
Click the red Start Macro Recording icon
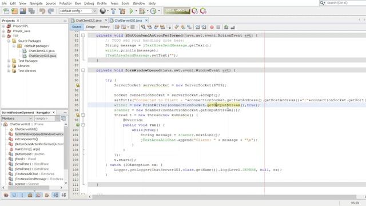pos(212,27)
